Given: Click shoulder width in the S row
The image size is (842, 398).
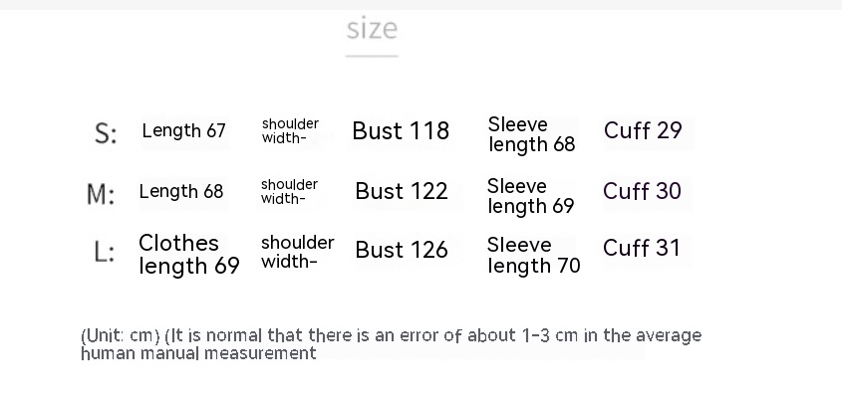Looking at the screenshot, I should pos(290,131).
